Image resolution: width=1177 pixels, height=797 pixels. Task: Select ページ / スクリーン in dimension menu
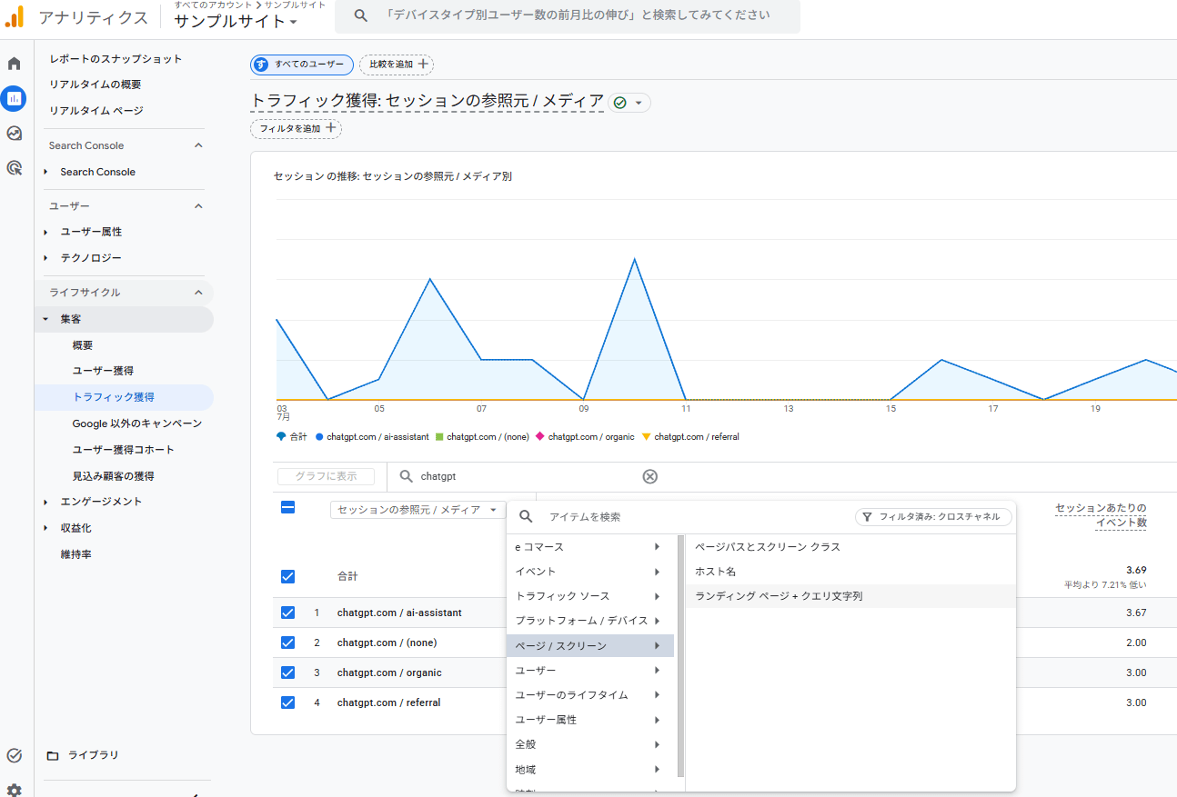tap(589, 646)
